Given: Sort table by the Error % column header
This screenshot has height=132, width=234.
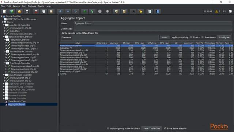Looking at the screenshot, I should coord(199,43).
